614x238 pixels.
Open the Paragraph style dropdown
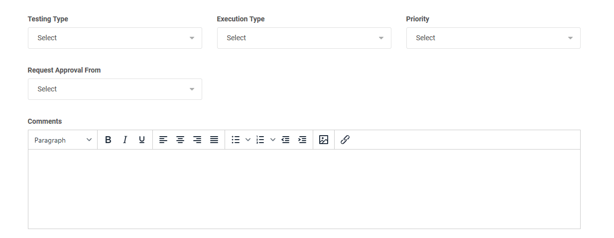coord(63,140)
